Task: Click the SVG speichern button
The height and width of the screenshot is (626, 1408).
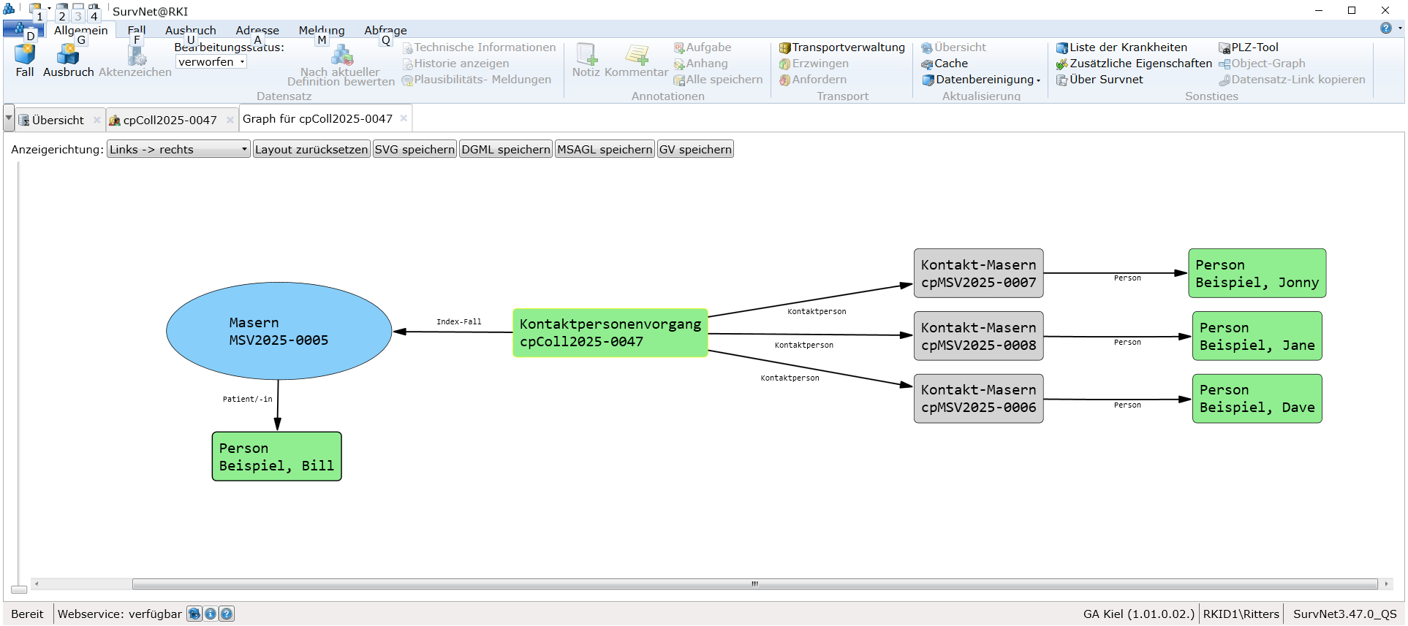Action: tap(415, 149)
